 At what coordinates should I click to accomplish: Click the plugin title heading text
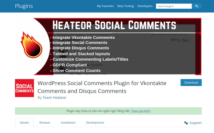[x=102, y=87]
